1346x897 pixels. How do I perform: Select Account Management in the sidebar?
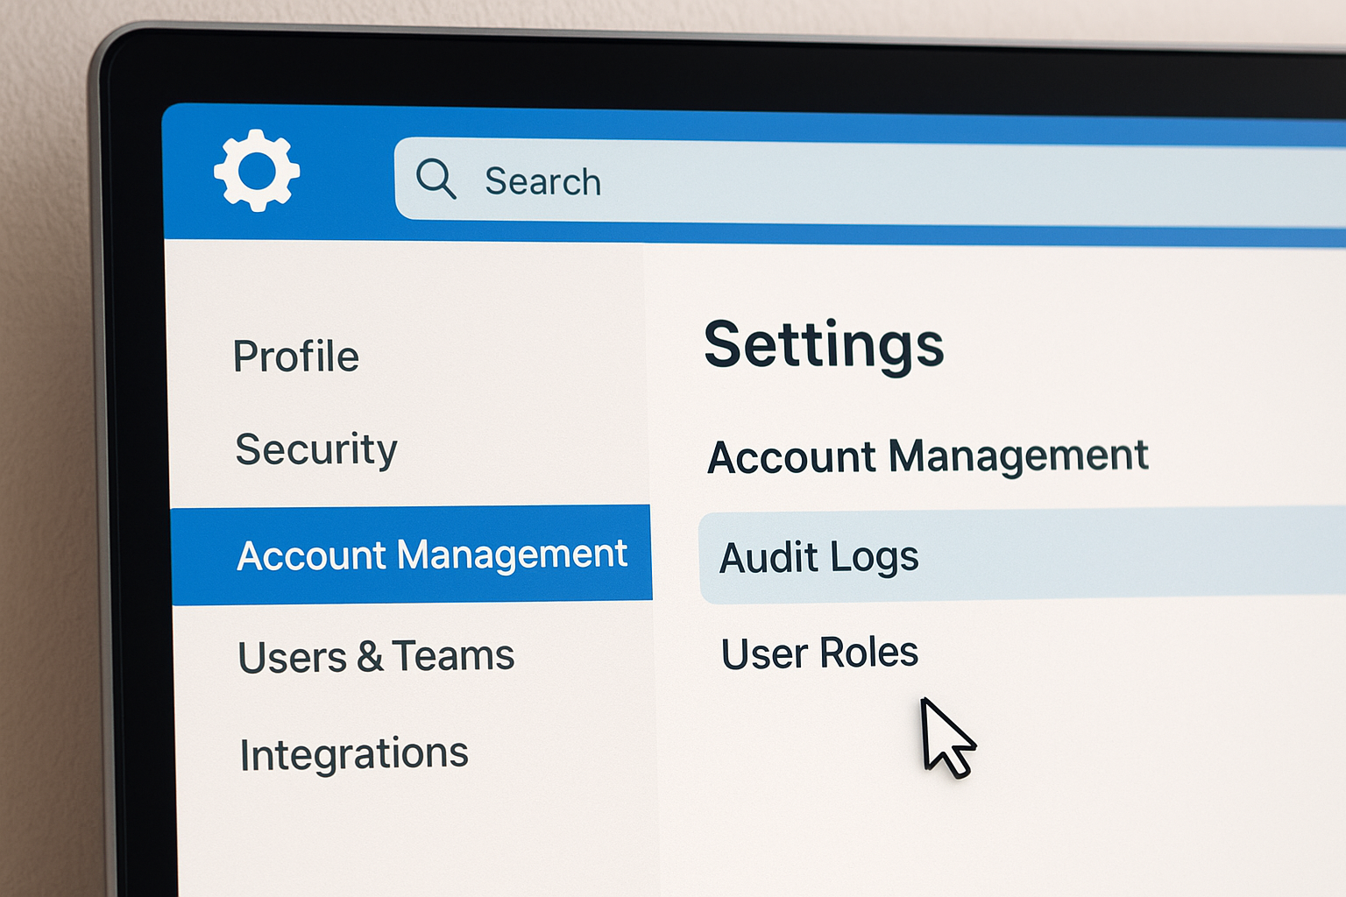(x=412, y=555)
